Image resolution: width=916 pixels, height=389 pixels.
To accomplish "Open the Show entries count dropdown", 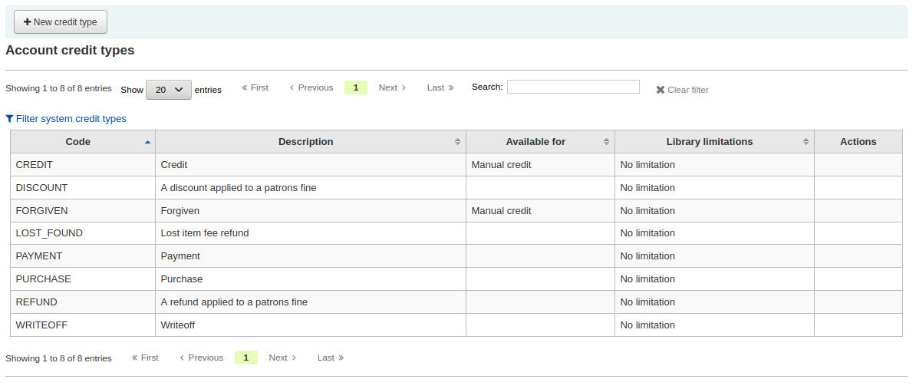I will [x=169, y=90].
